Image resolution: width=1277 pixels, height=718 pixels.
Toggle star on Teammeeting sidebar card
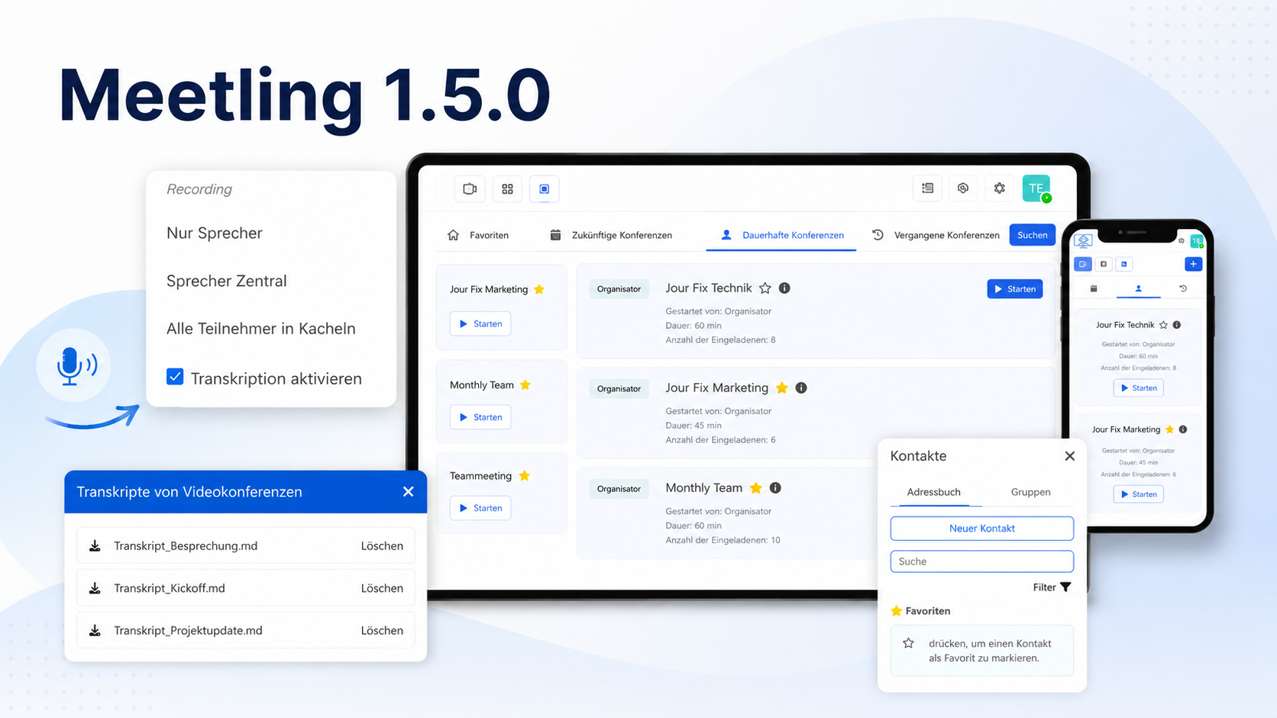pos(525,475)
